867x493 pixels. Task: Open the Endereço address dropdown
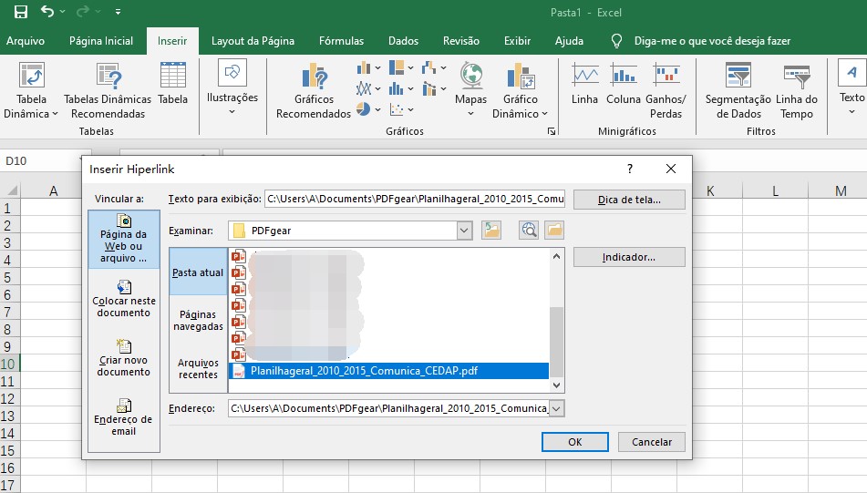pos(557,408)
